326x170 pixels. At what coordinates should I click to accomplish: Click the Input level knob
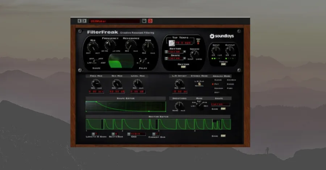point(216,50)
